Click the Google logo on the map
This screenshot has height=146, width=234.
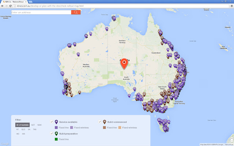(x=5, y=143)
